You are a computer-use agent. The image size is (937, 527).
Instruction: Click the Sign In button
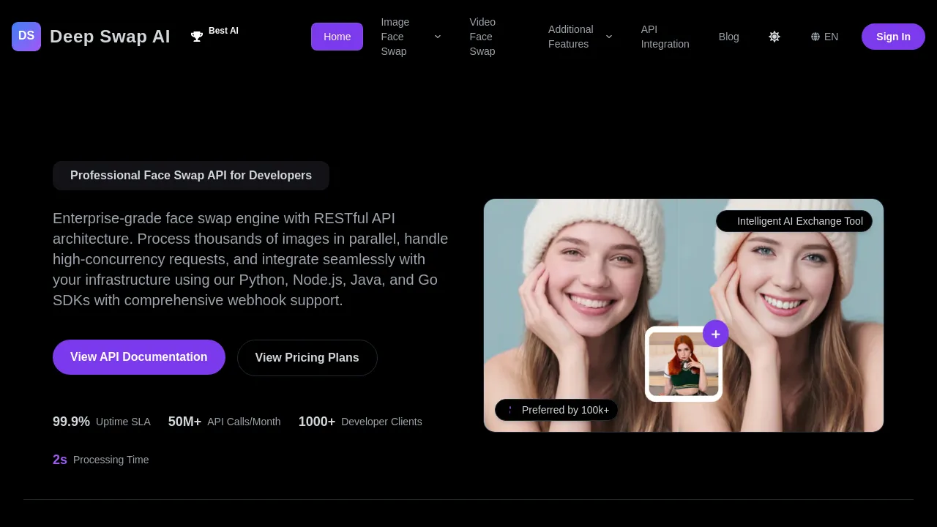893,36
